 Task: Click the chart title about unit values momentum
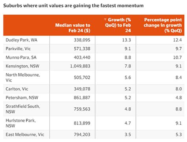73,6
